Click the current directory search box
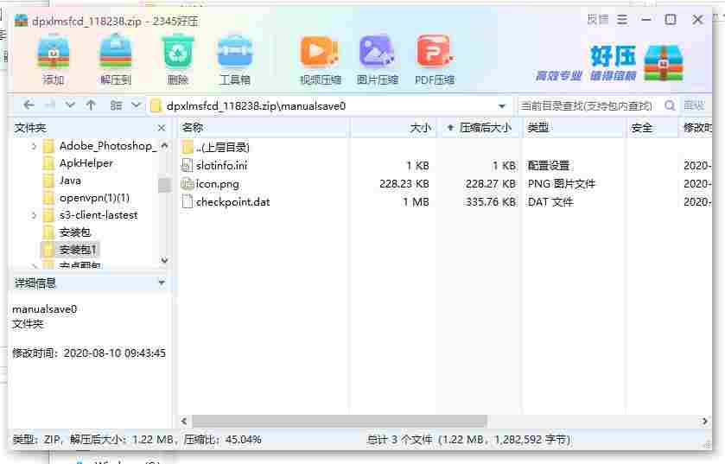725x464 pixels. pos(589,105)
